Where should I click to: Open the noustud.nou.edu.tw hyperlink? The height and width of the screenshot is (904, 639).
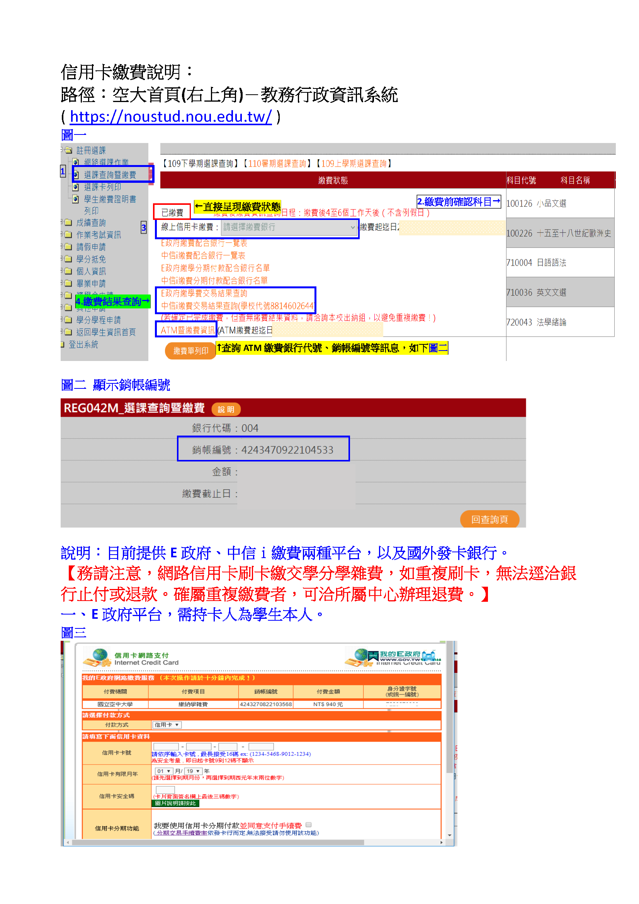click(170, 117)
